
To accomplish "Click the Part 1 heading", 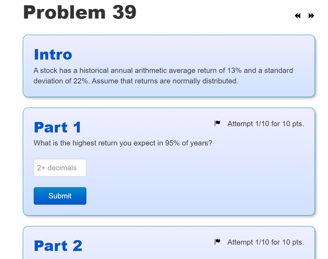I will (x=57, y=128).
